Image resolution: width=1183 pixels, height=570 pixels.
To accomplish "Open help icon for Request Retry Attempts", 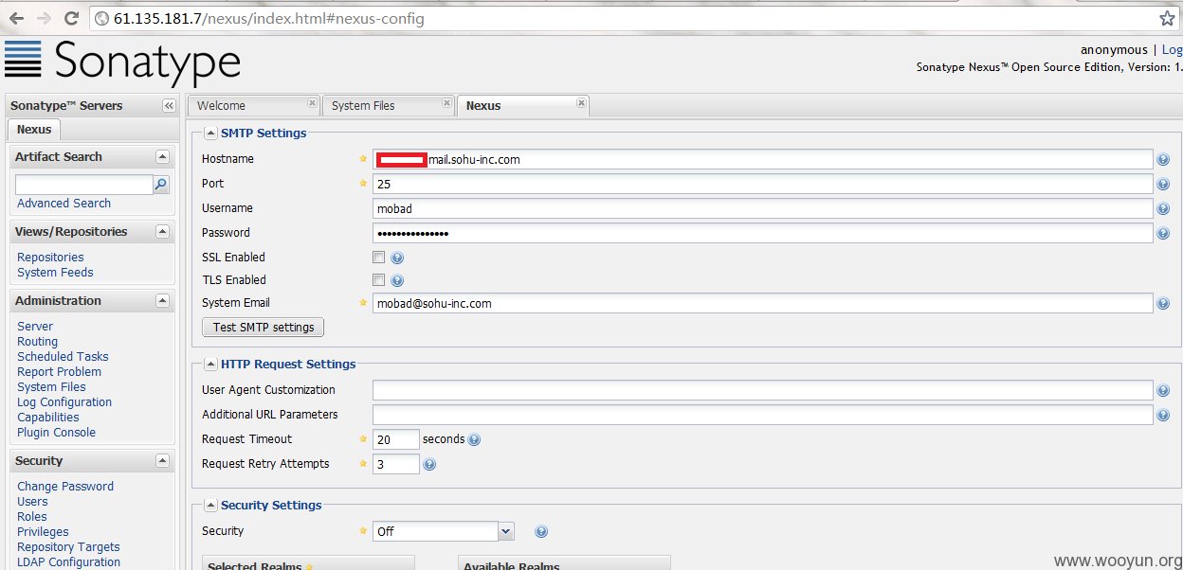I will tap(429, 465).
